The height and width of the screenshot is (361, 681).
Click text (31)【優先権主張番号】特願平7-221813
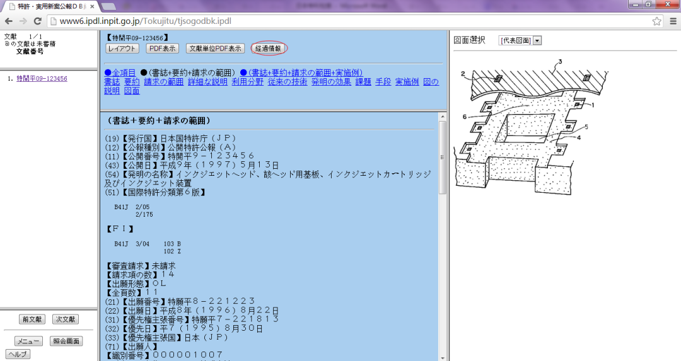192,319
